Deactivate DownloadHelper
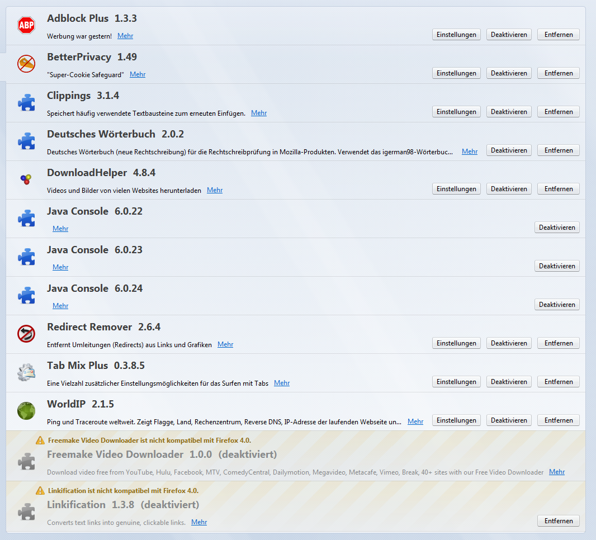This screenshot has height=540, width=596. [x=509, y=189]
